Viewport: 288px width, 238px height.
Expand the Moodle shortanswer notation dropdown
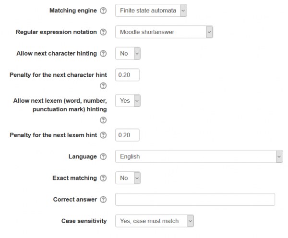164,32
